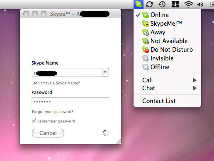
Task: Click the grey Offline X status icon
Action: [x=146, y=67]
